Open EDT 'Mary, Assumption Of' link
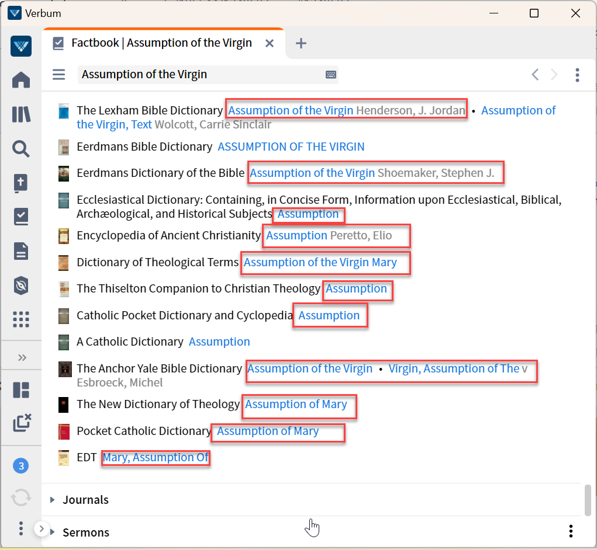Image resolution: width=597 pixels, height=550 pixels. tap(156, 457)
